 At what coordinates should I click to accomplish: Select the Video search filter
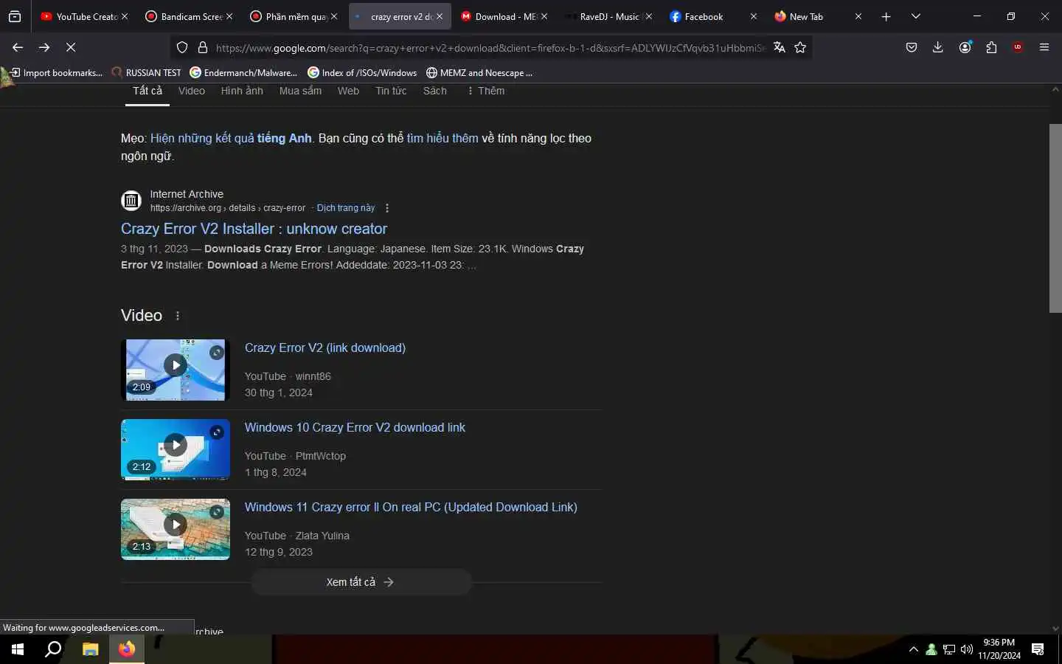(192, 91)
